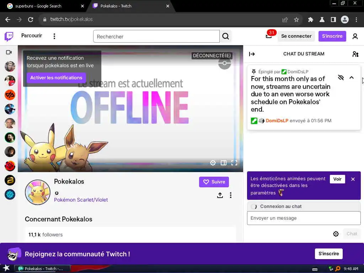The width and height of the screenshot is (364, 273).
Task: Select the Pokekalos - Twitch browser tab
Action: tap(130, 6)
